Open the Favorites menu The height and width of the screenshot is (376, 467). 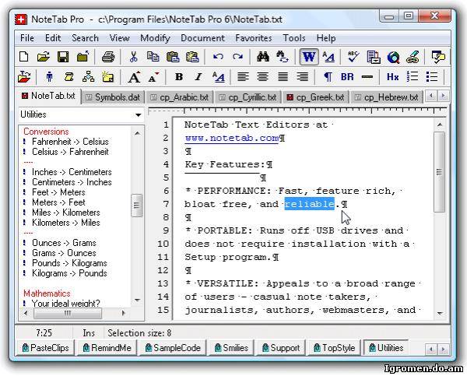(x=254, y=38)
